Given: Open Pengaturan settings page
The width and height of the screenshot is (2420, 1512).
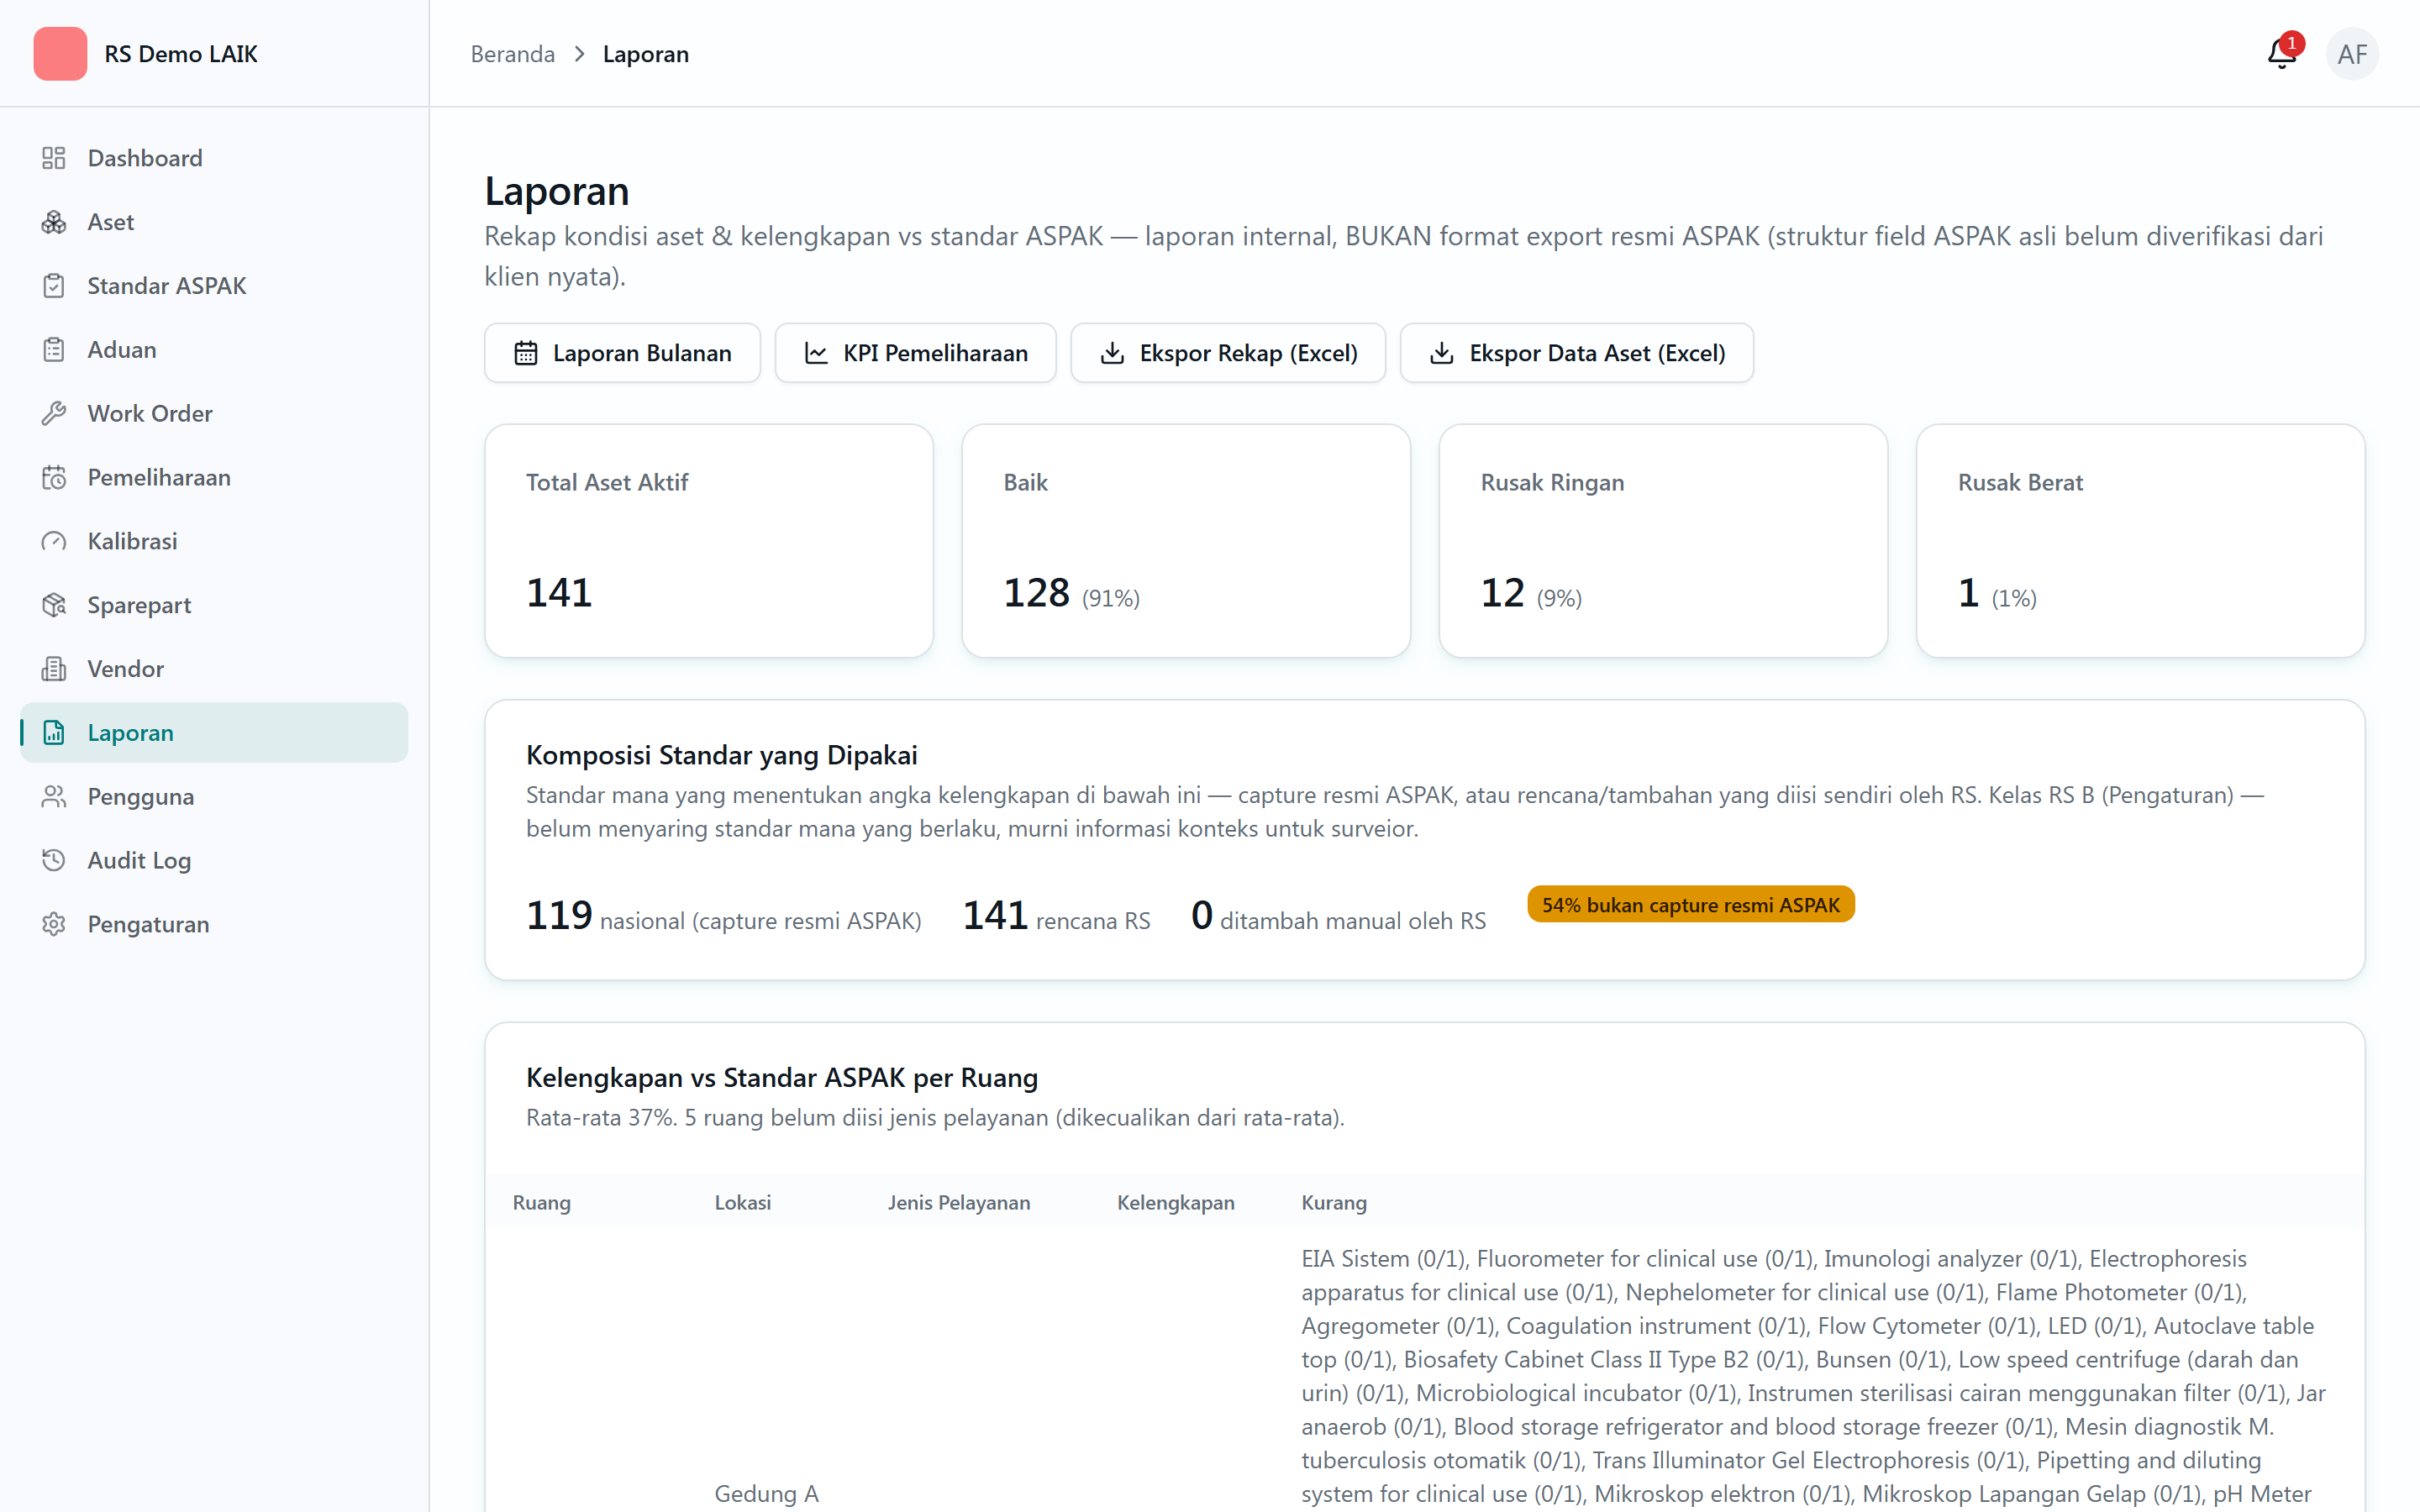Looking at the screenshot, I should pyautogui.click(x=214, y=924).
